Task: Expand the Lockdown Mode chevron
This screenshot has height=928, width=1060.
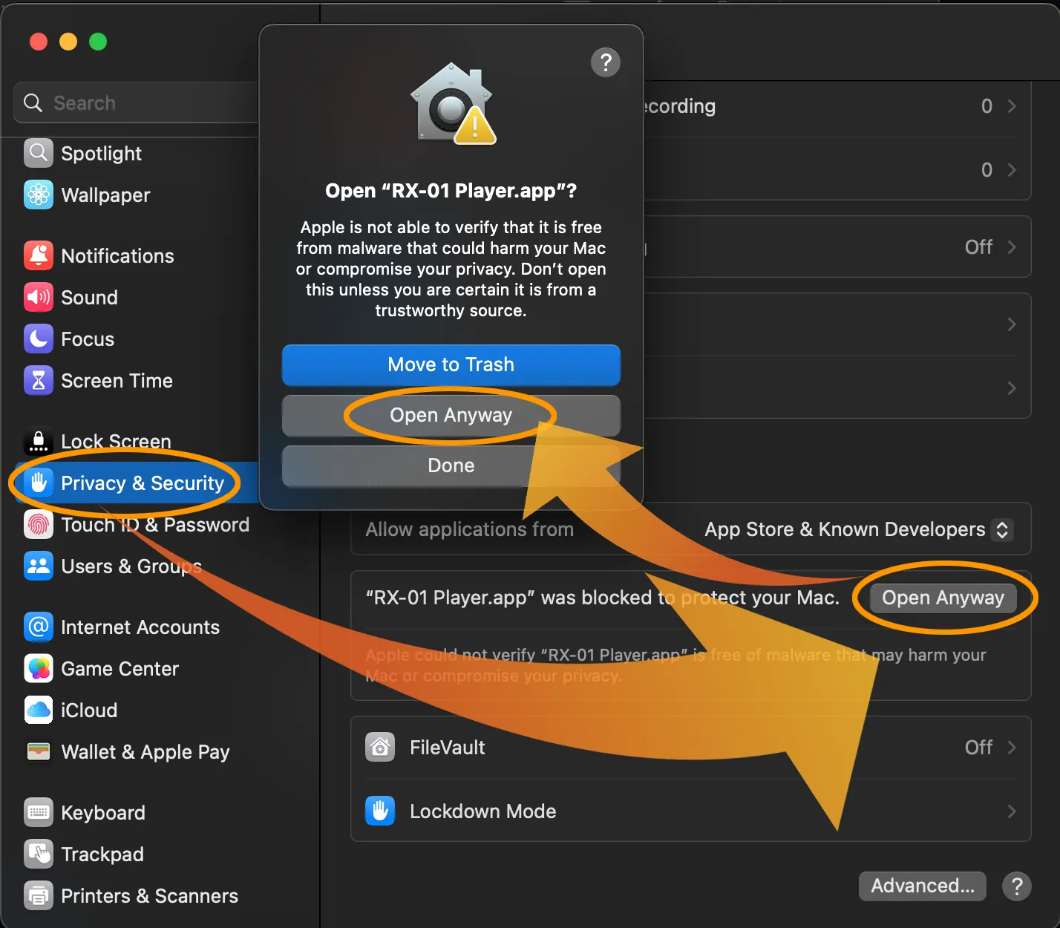Action: (x=1011, y=811)
